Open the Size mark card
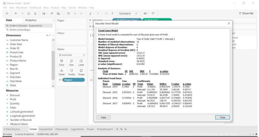This screenshot has height=137, width=259. click(71, 62)
